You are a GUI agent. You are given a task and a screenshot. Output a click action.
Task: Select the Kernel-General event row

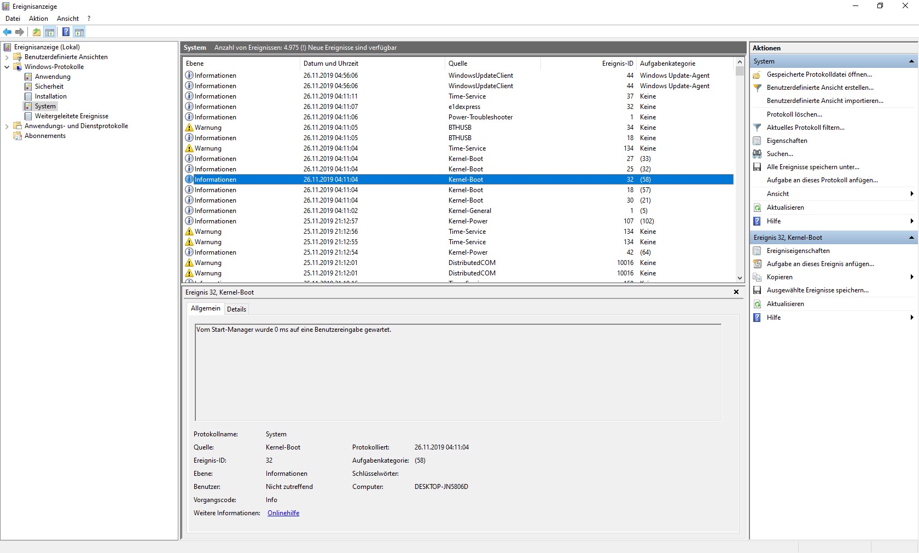click(x=458, y=211)
